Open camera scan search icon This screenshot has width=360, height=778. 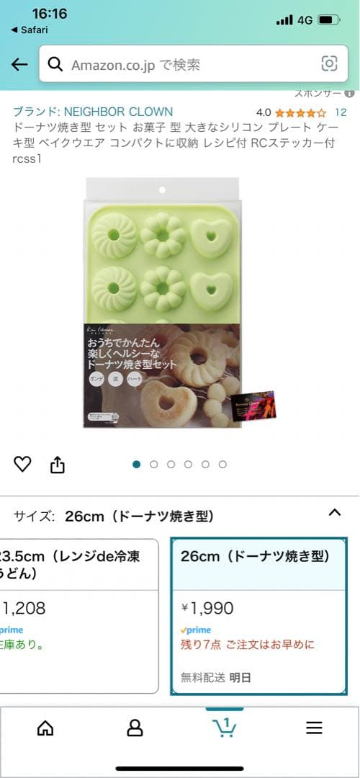329,63
